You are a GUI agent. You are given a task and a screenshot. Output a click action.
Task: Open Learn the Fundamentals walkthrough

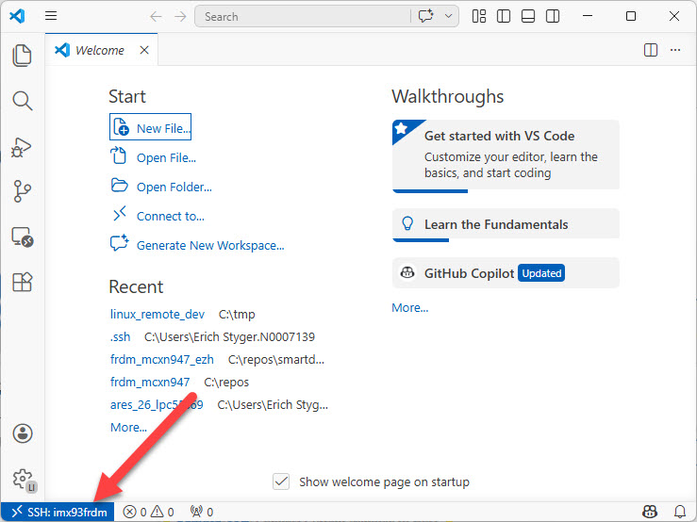pos(506,224)
